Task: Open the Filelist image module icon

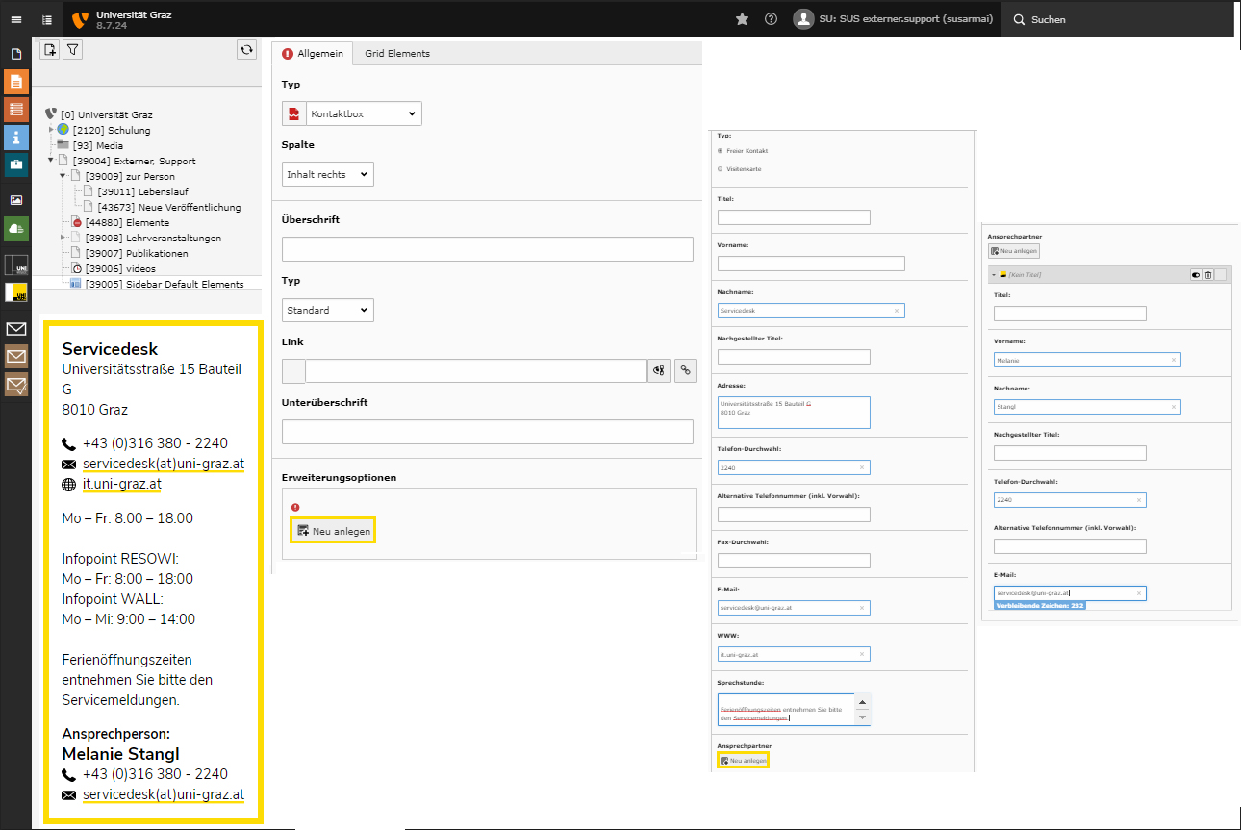Action: pyautogui.click(x=16, y=200)
